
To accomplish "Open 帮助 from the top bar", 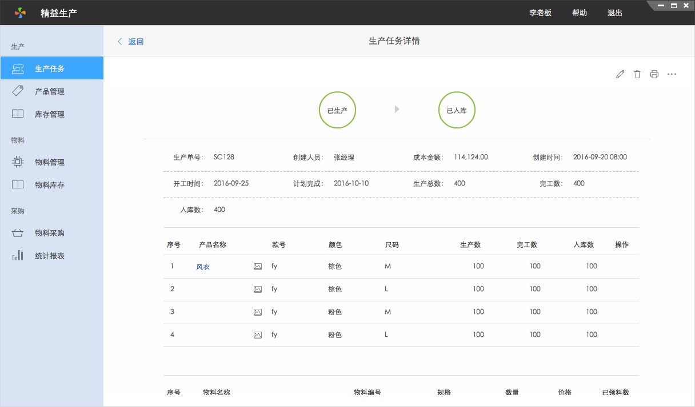I will pos(579,13).
